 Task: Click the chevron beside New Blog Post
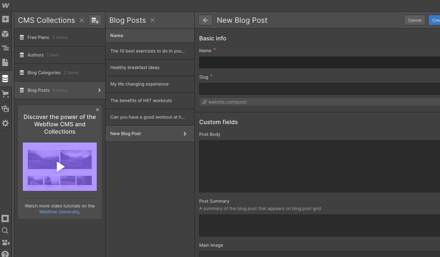(185, 134)
